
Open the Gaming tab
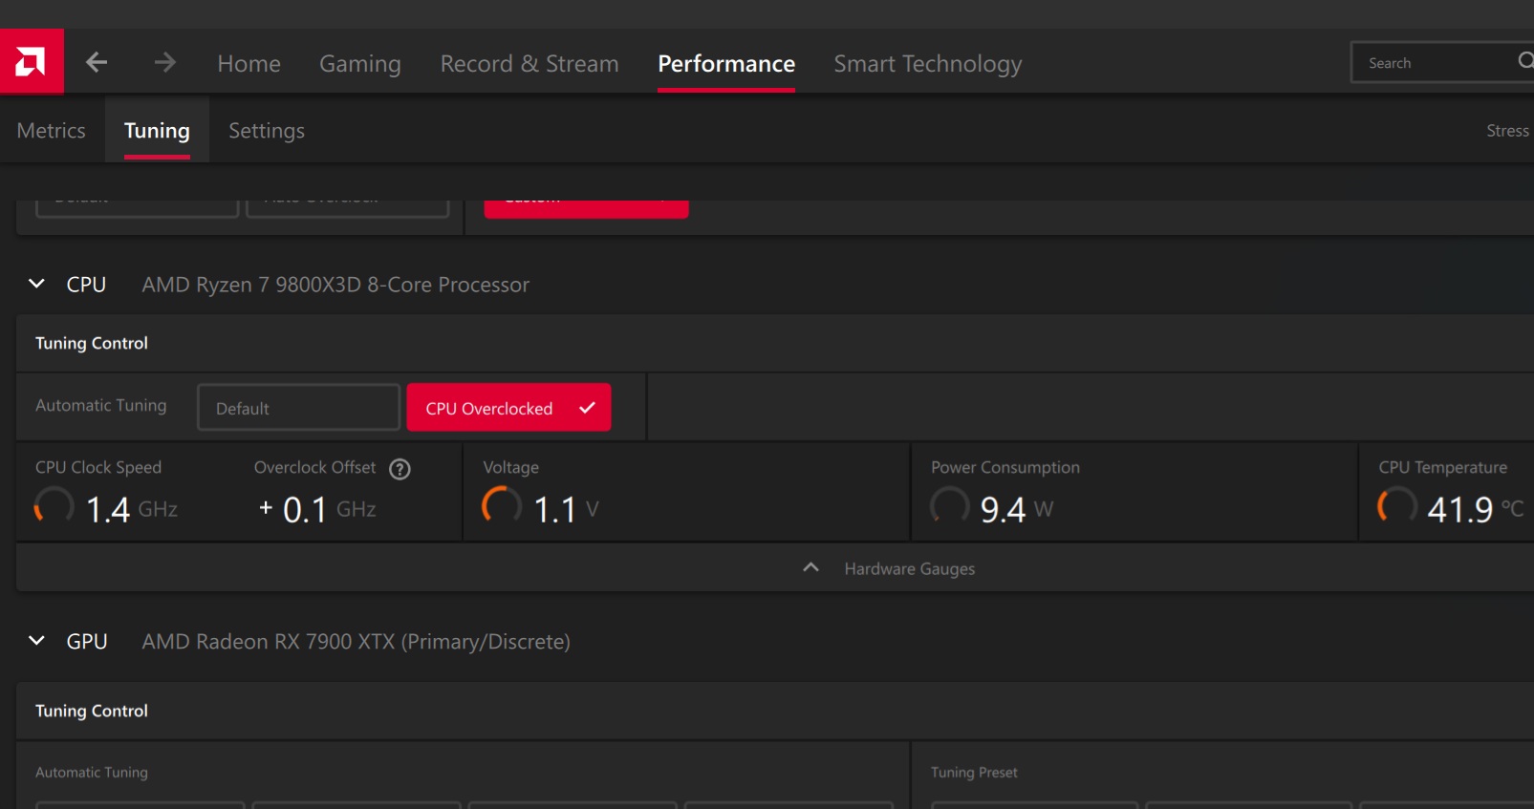coord(360,64)
